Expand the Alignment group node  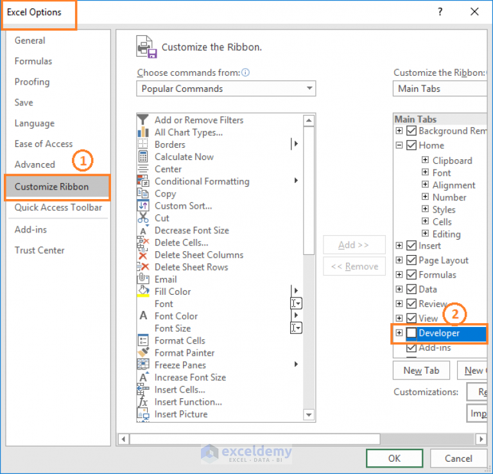pos(425,184)
